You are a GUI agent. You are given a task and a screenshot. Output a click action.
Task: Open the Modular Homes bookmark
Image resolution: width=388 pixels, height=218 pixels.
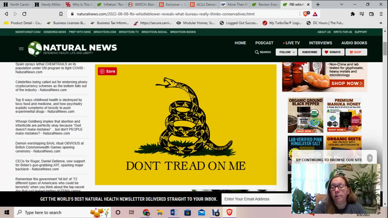196,23
